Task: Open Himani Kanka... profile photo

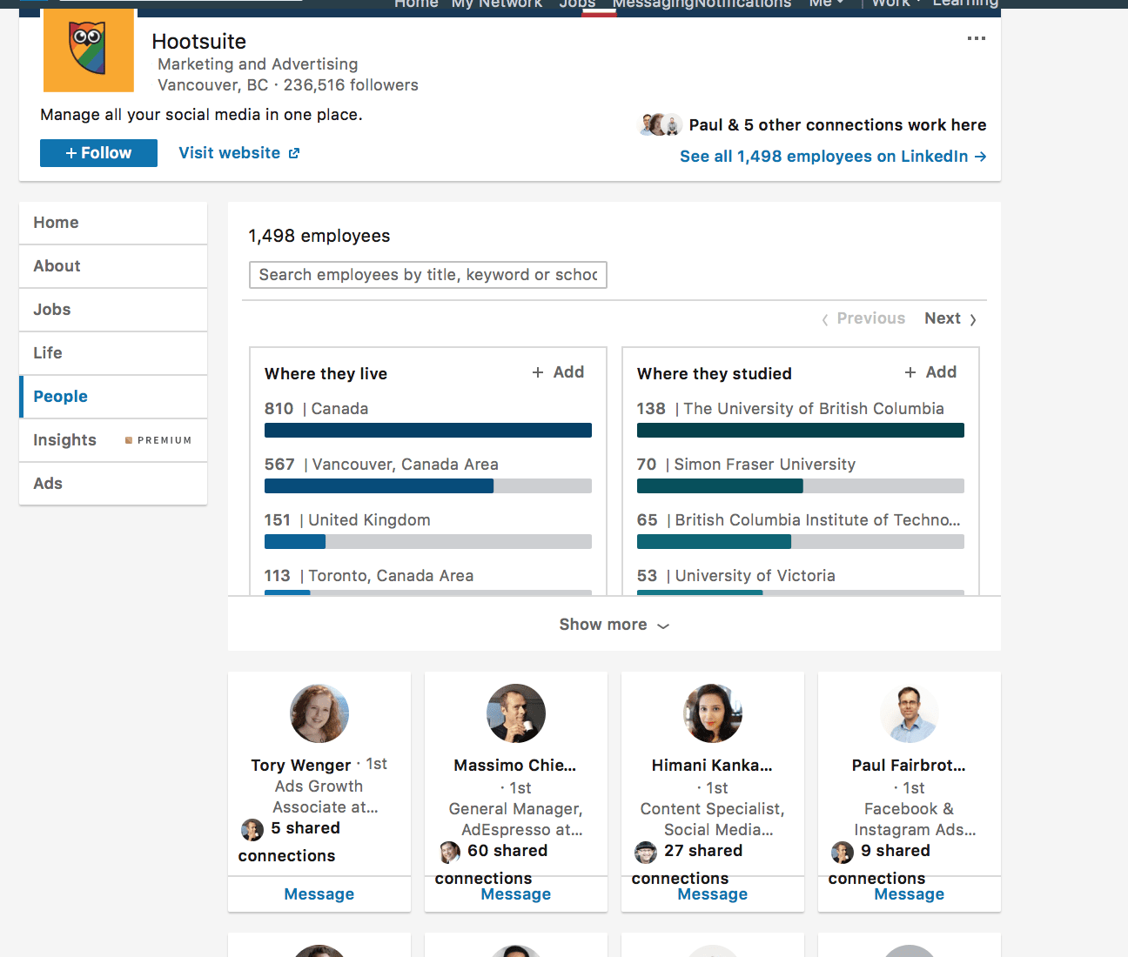Action: click(713, 713)
